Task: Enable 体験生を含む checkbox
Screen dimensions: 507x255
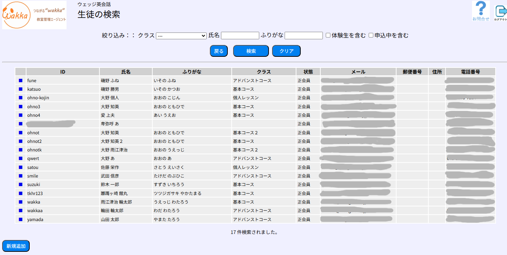Action: point(328,35)
